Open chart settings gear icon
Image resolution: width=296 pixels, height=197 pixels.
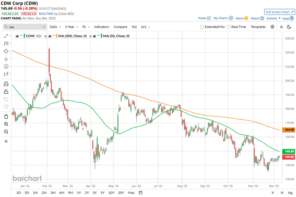pos(272,27)
